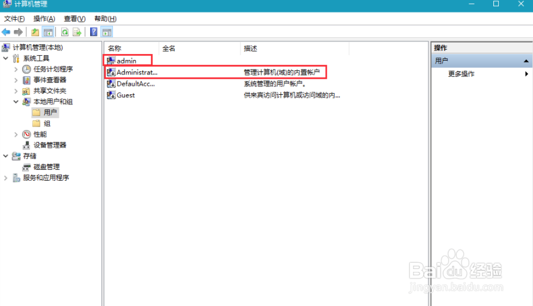Click the 操作 pane title

440,48
